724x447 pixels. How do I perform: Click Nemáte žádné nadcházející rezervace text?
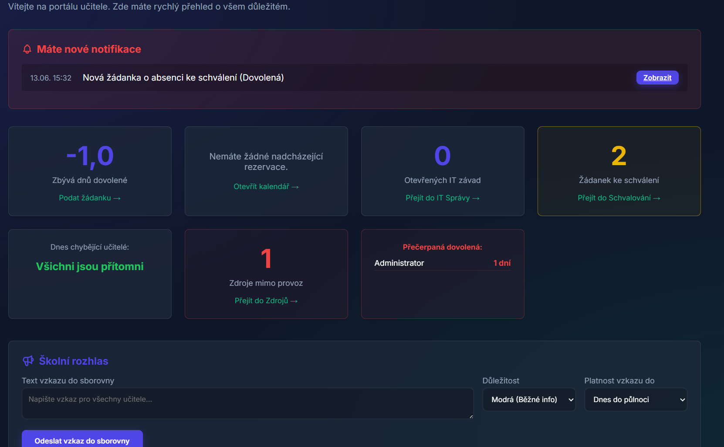point(266,162)
